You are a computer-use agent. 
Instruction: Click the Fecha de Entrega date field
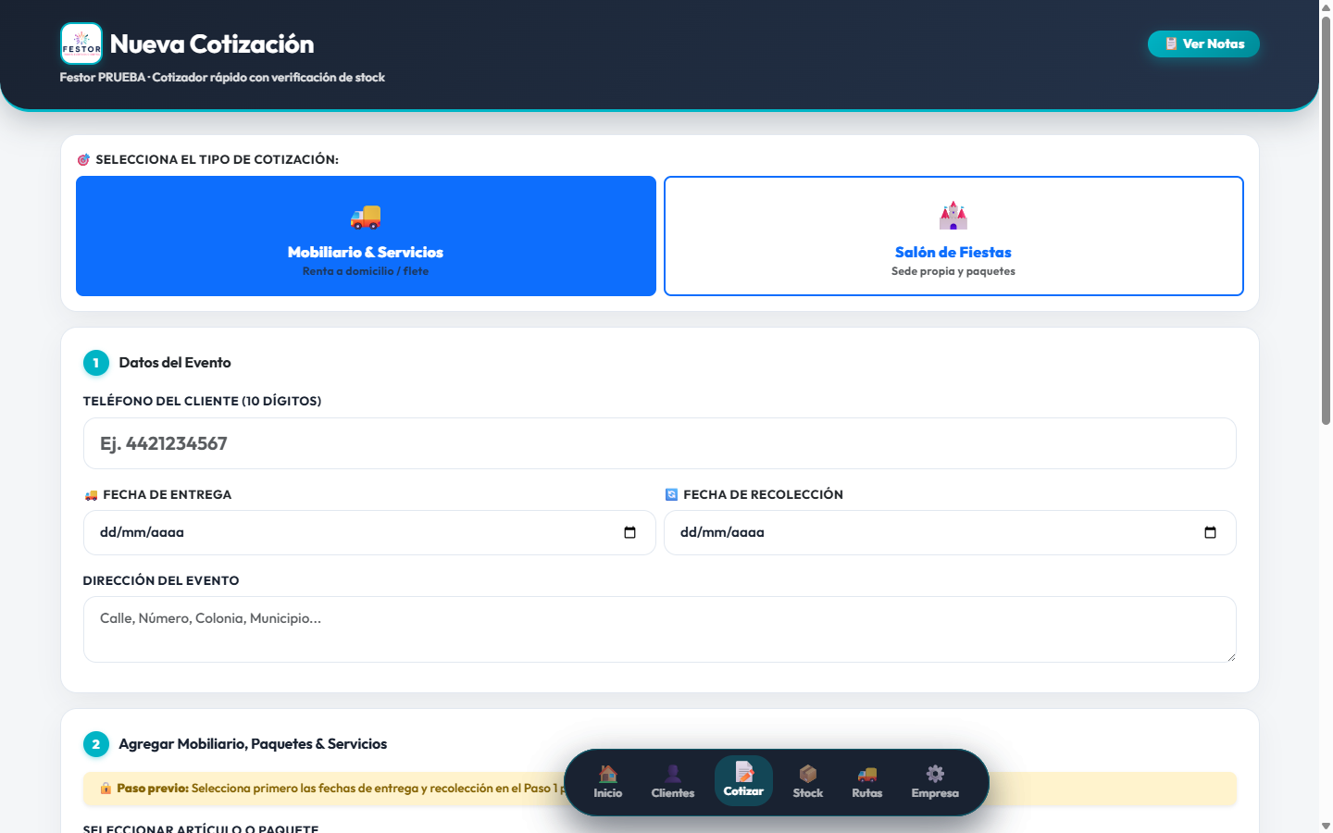pos(369,532)
